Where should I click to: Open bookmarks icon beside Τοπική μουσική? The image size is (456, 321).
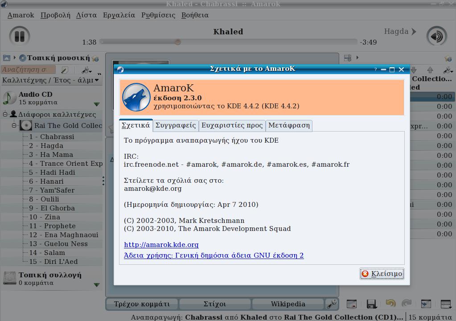[95, 58]
